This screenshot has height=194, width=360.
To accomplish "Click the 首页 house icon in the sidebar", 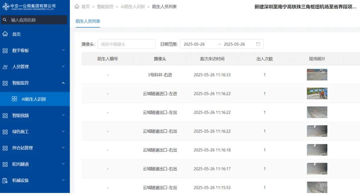I will pos(5,34).
